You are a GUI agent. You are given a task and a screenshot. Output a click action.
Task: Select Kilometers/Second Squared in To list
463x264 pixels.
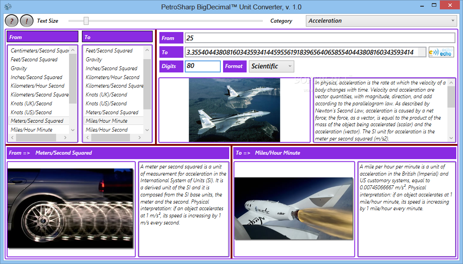coord(114,86)
